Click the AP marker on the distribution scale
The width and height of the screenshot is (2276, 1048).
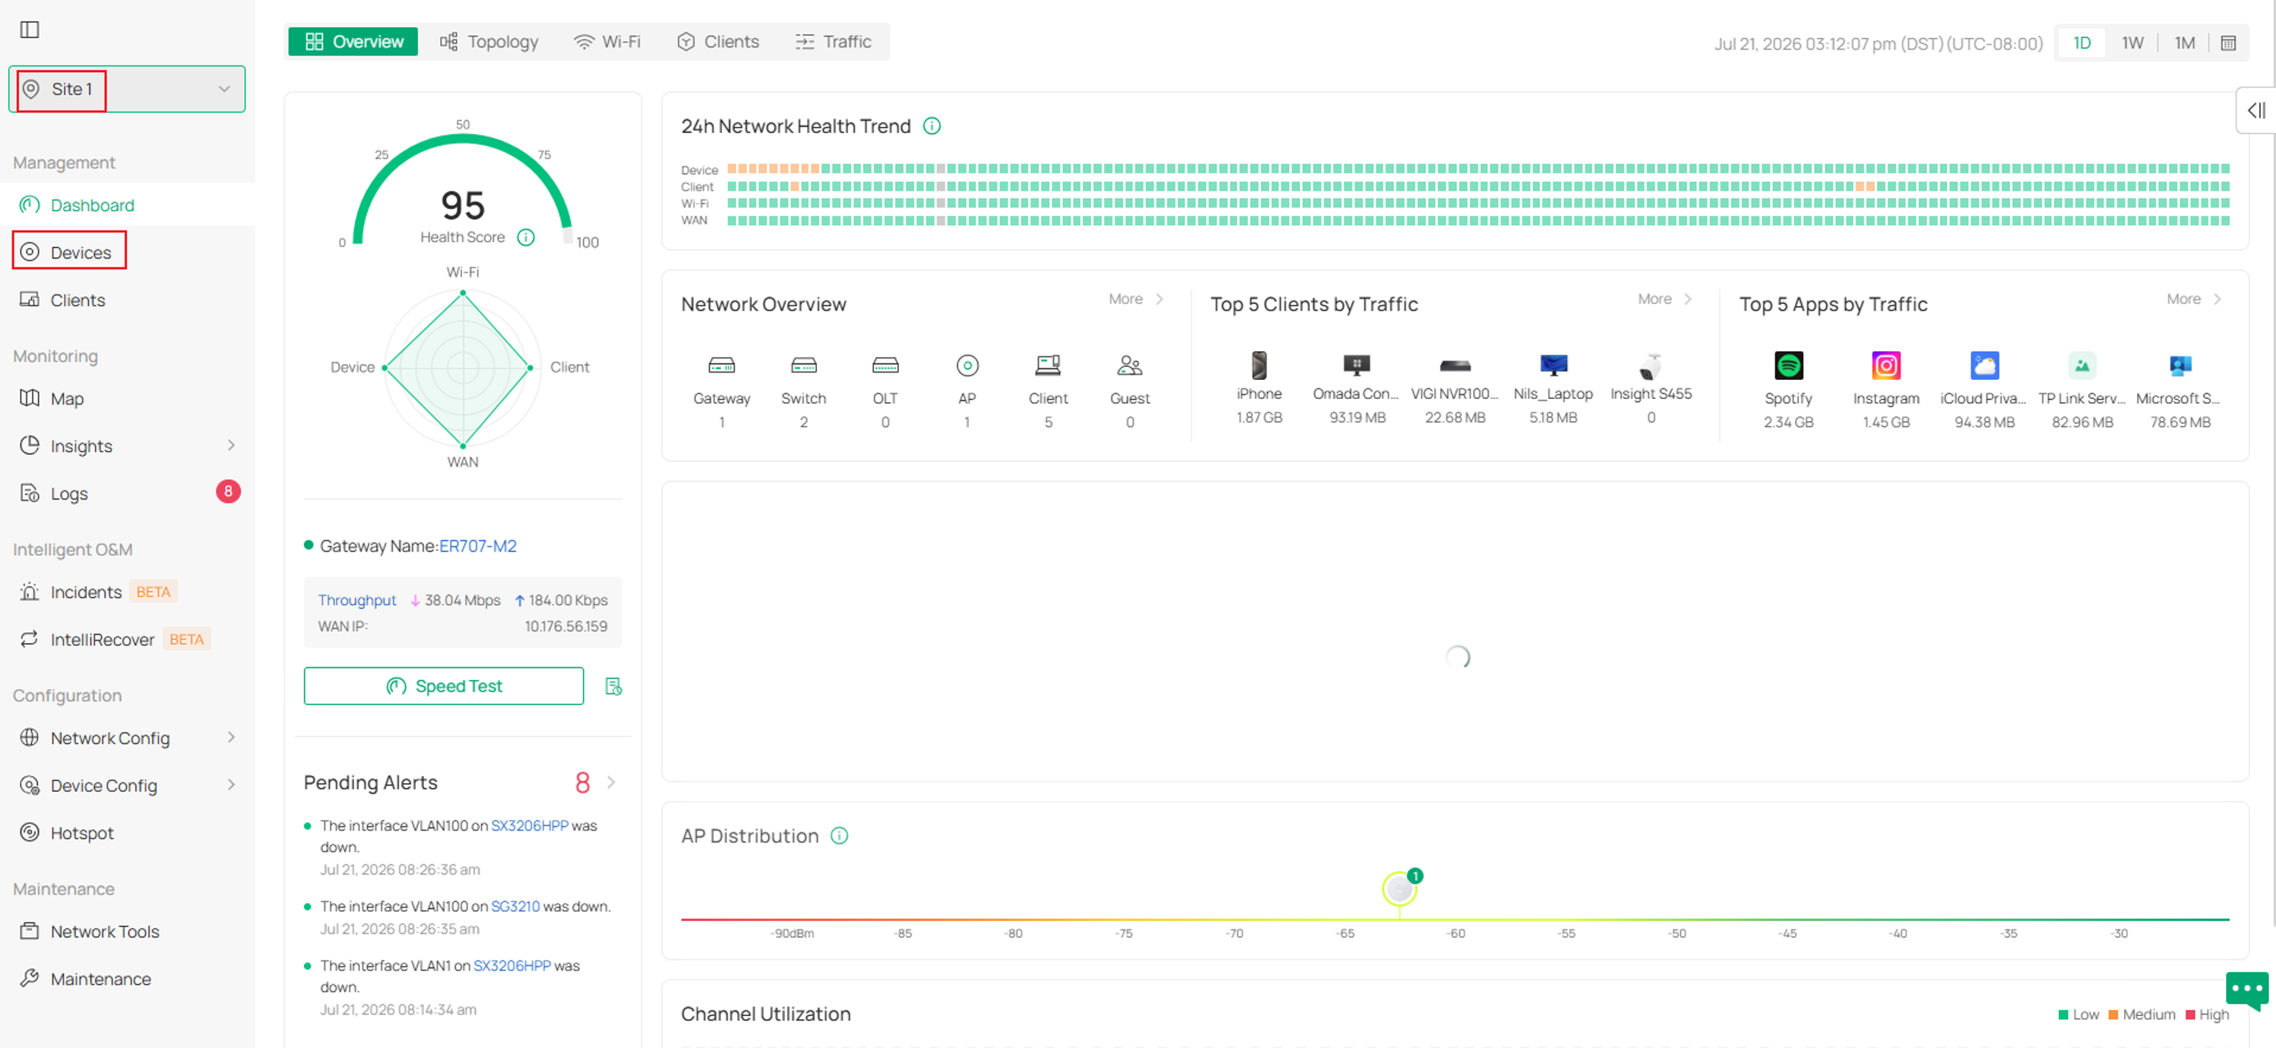click(x=1400, y=888)
